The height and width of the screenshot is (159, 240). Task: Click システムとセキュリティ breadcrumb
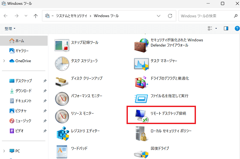tap(72, 16)
